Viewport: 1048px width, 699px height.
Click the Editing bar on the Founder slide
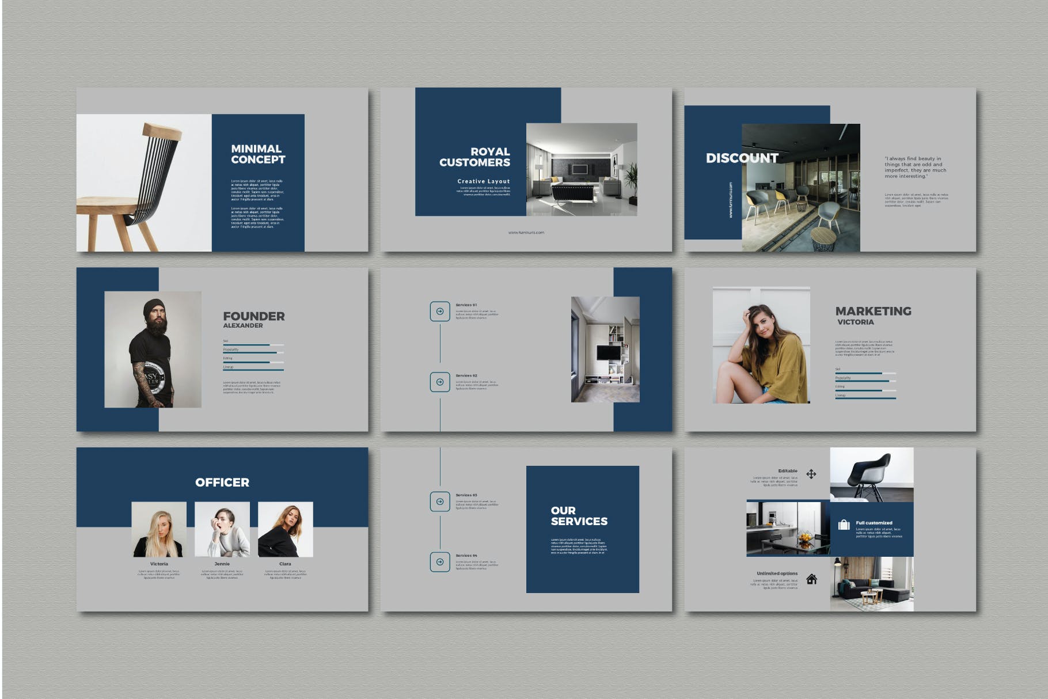pos(253,362)
